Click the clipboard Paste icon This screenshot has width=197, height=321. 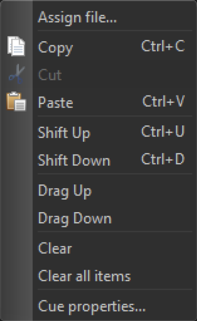(16, 102)
